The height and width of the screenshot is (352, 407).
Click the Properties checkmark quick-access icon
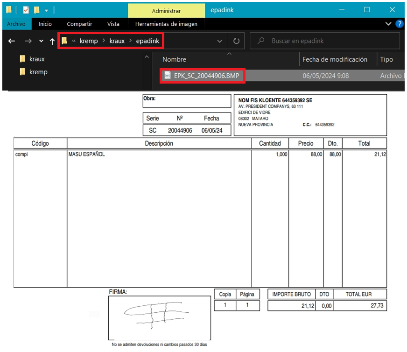pyautogui.click(x=26, y=10)
